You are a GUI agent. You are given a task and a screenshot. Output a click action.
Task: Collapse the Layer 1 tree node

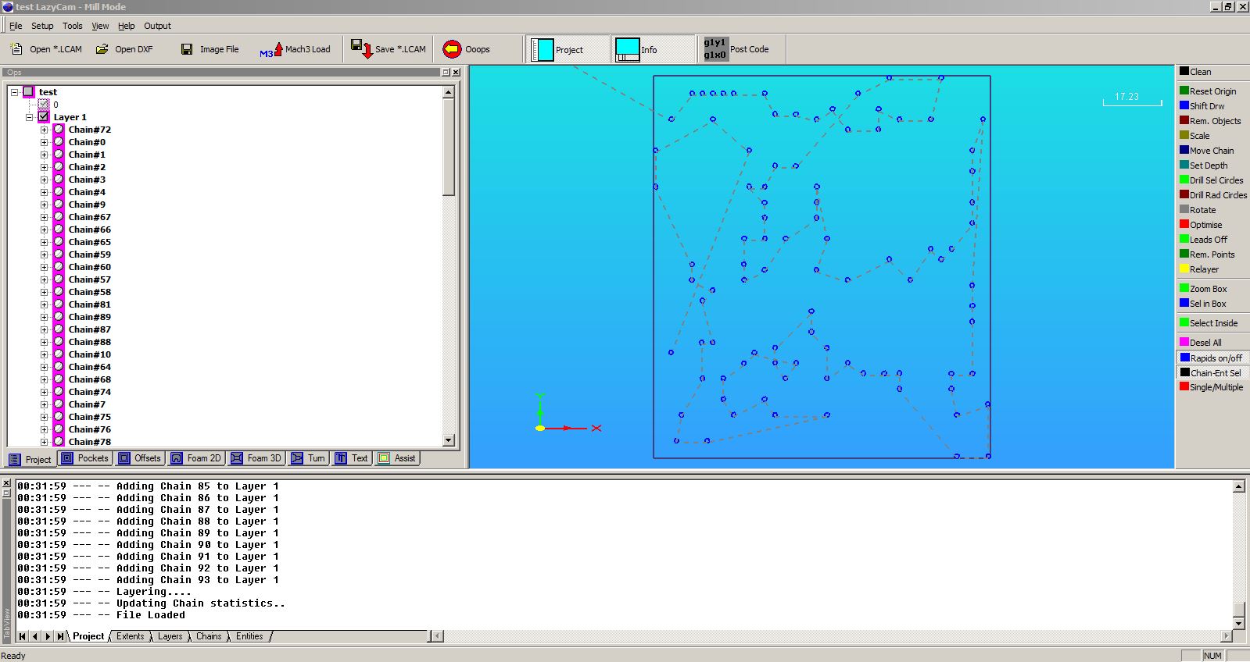pyautogui.click(x=29, y=117)
